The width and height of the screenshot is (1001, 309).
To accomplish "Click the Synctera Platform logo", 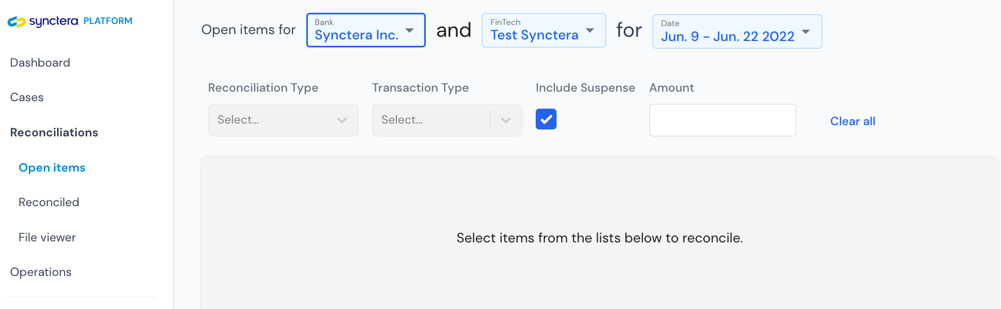I will (69, 21).
